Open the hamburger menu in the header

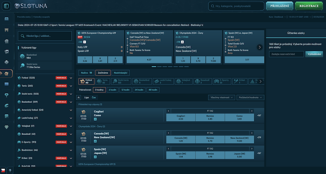7,6
